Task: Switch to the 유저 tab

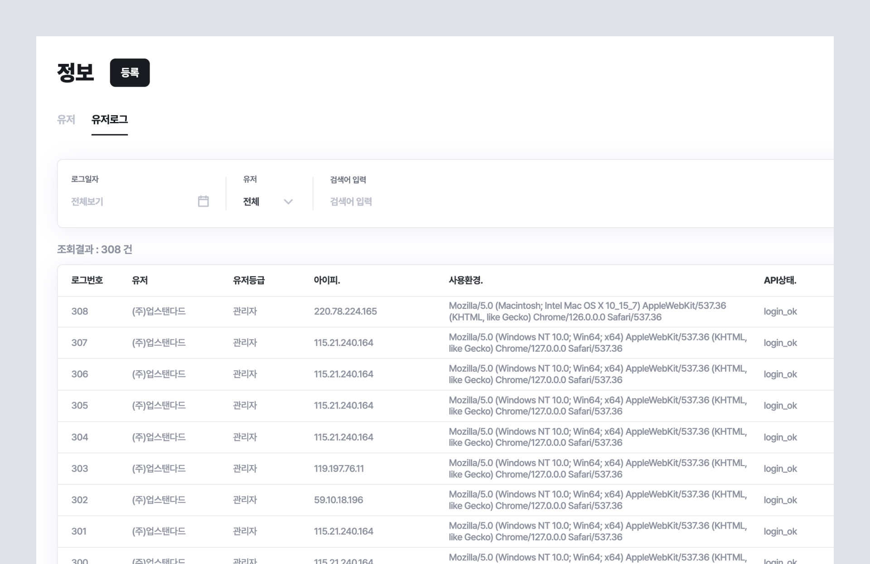Action: point(66,120)
